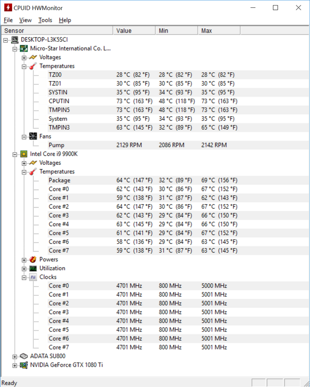The width and height of the screenshot is (310, 387).
Task: Collapse the Micro-Star International node
Action: coord(15,49)
